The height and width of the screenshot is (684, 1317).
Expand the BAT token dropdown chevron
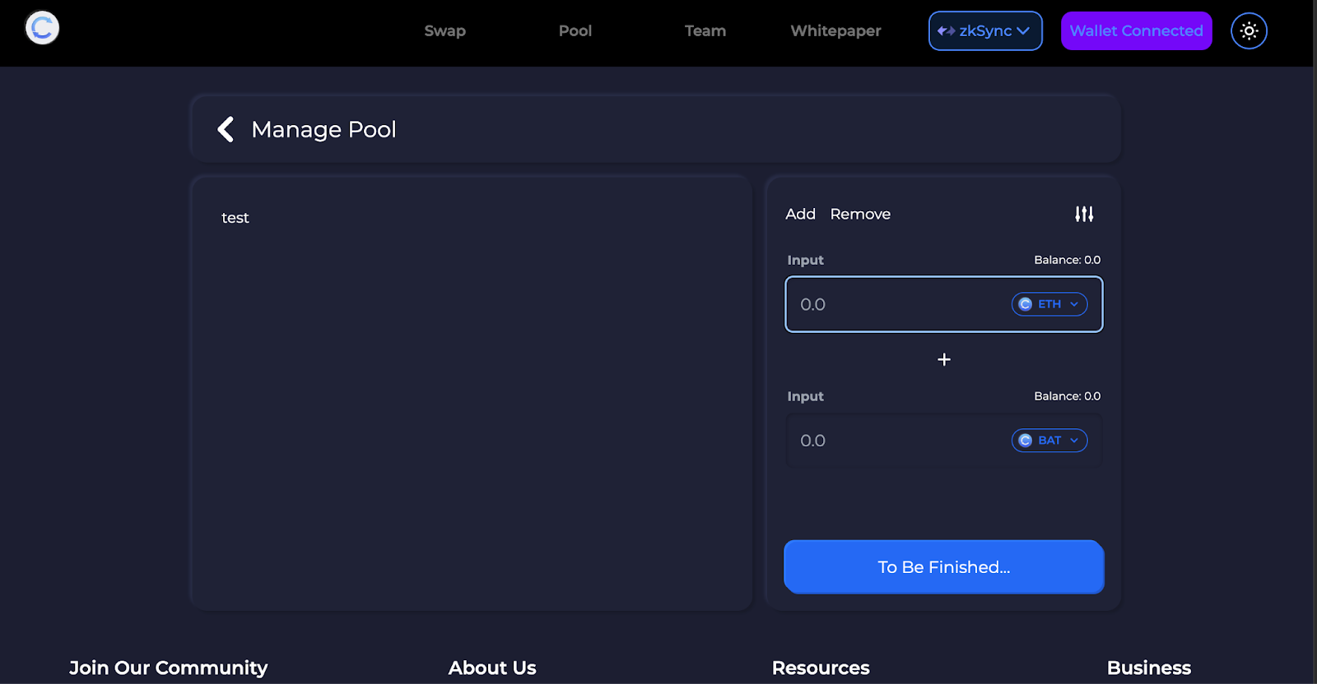[x=1074, y=441]
